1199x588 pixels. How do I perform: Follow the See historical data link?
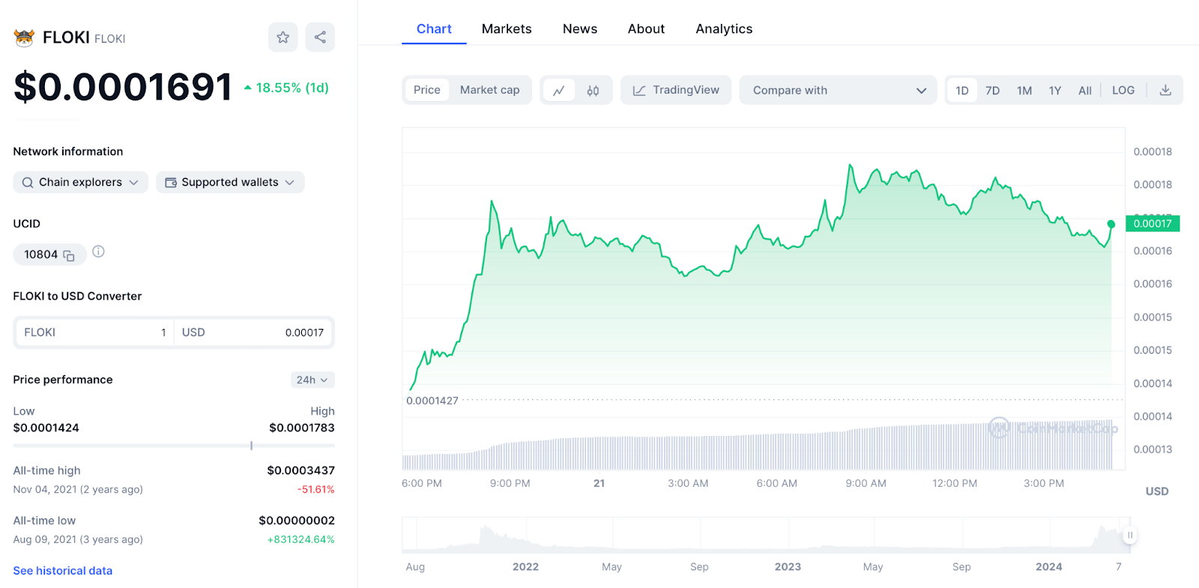[x=63, y=571]
